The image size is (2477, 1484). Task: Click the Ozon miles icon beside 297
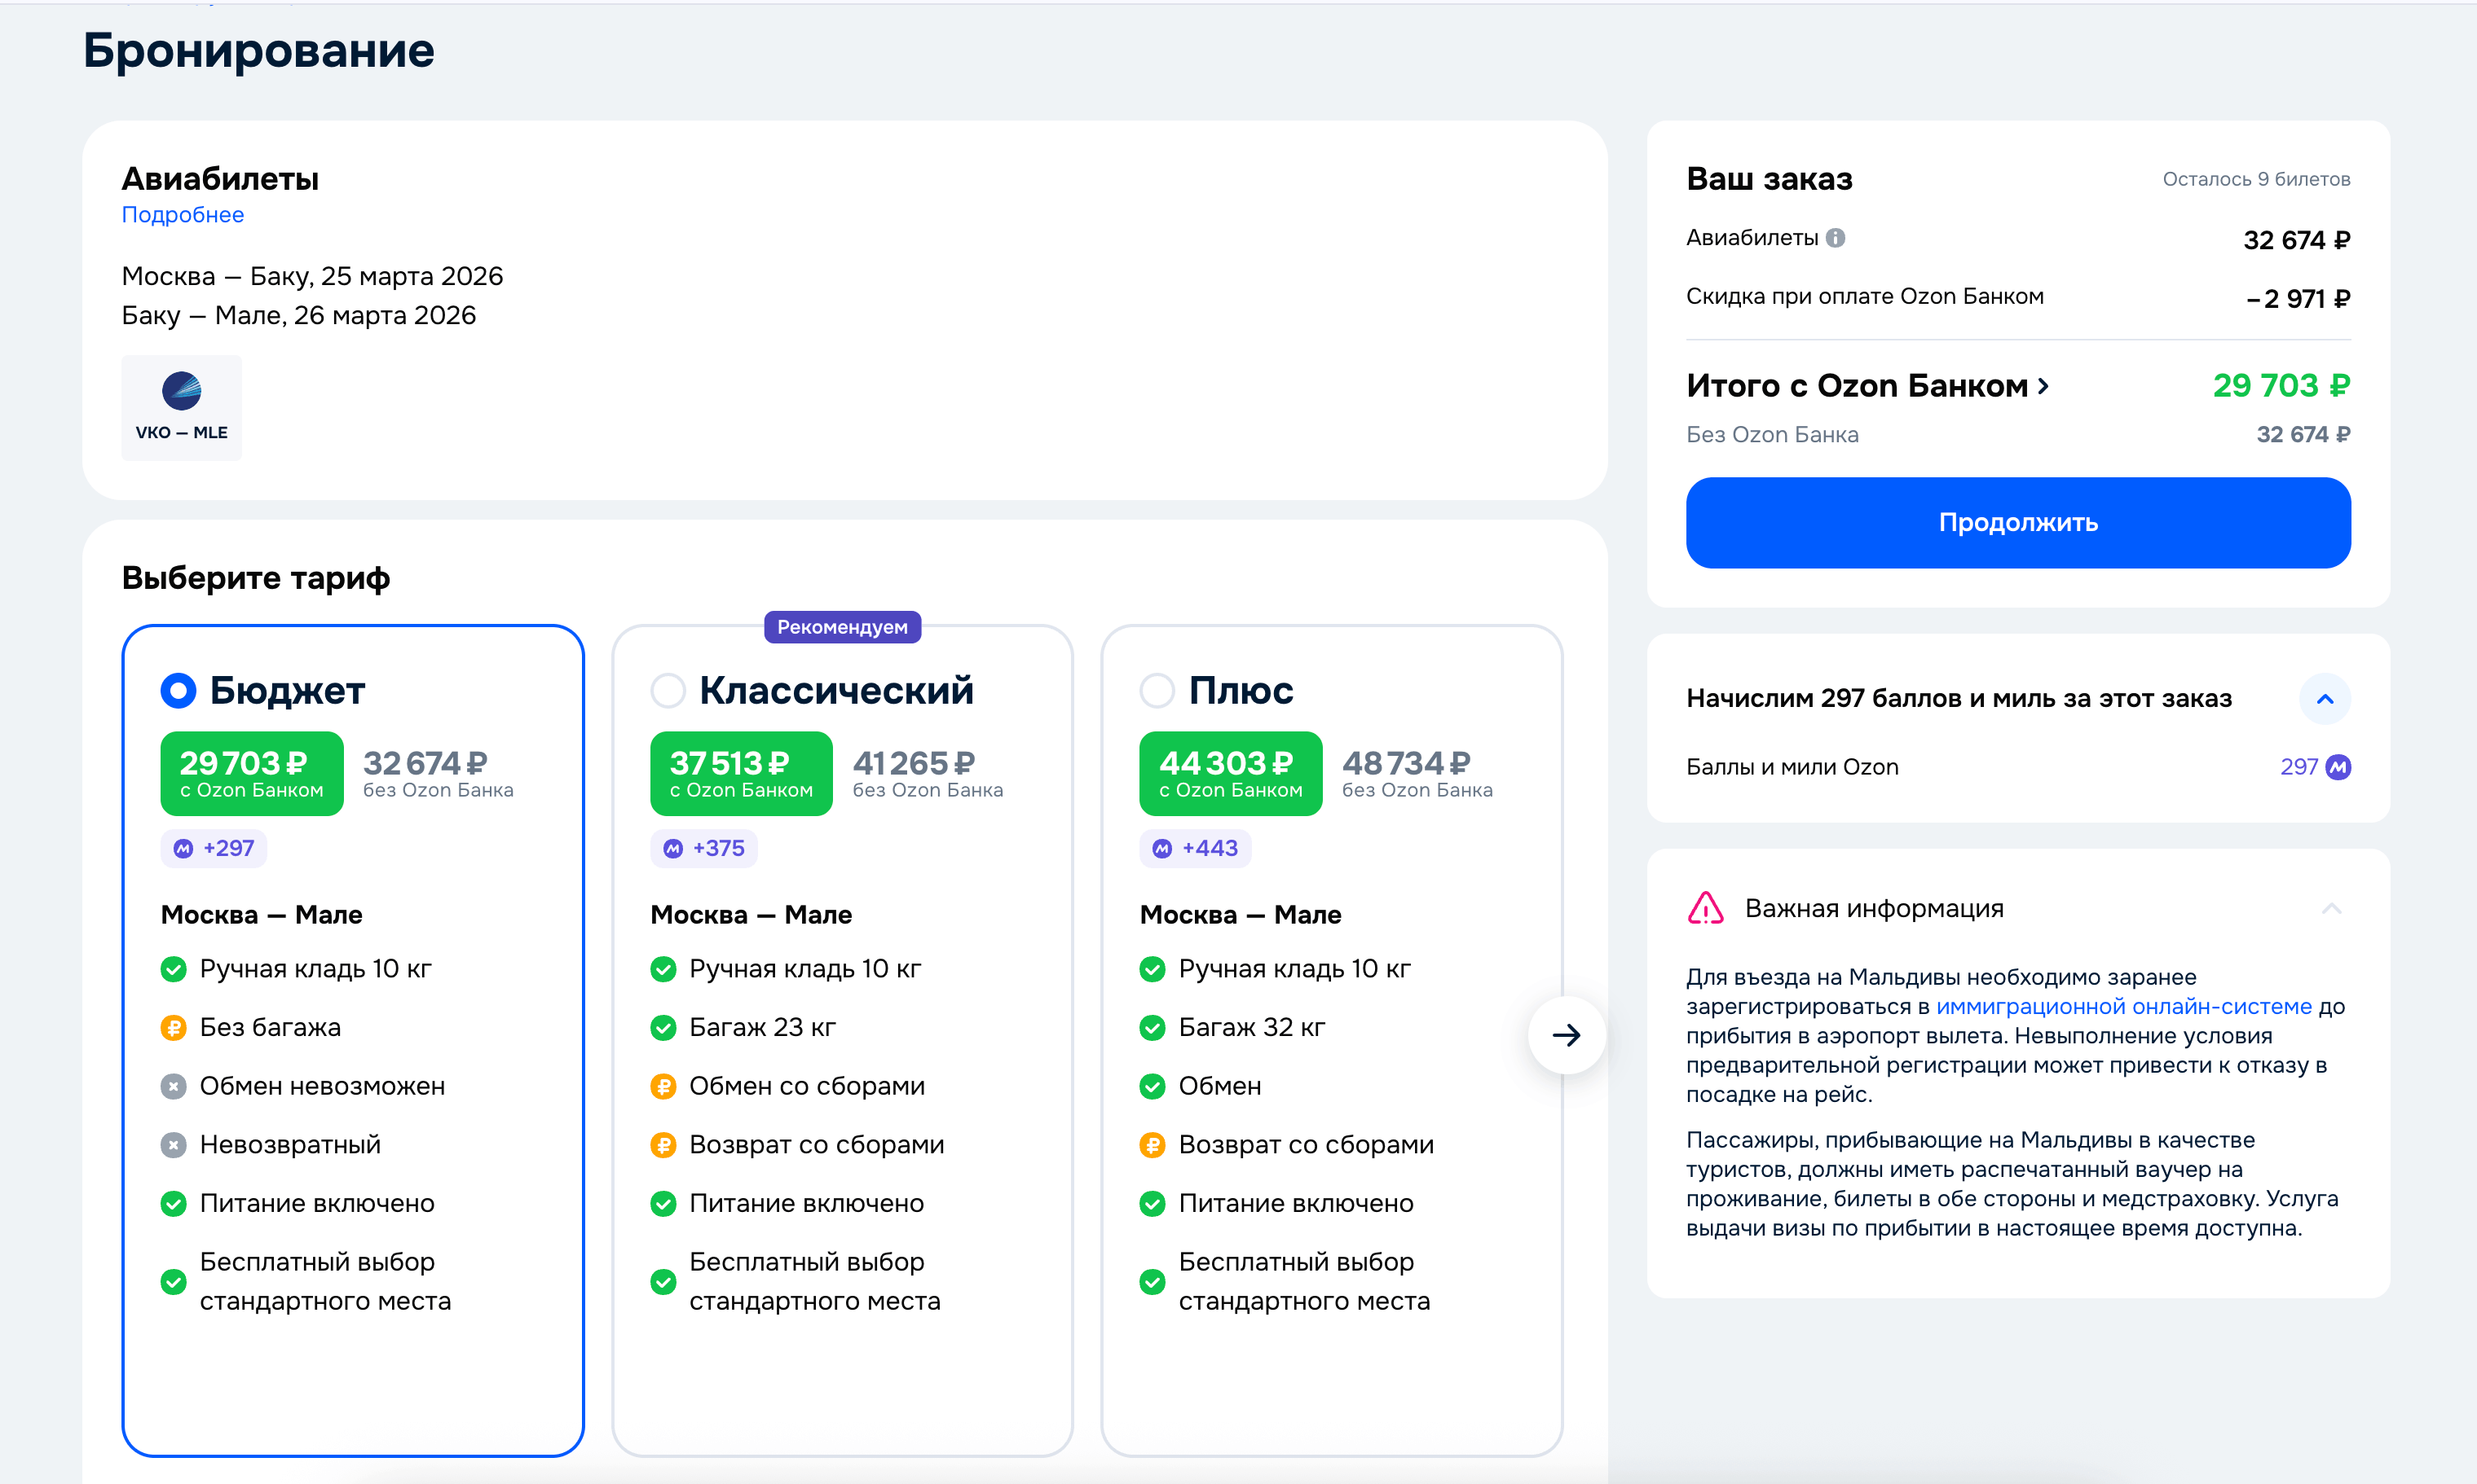coord(2338,767)
